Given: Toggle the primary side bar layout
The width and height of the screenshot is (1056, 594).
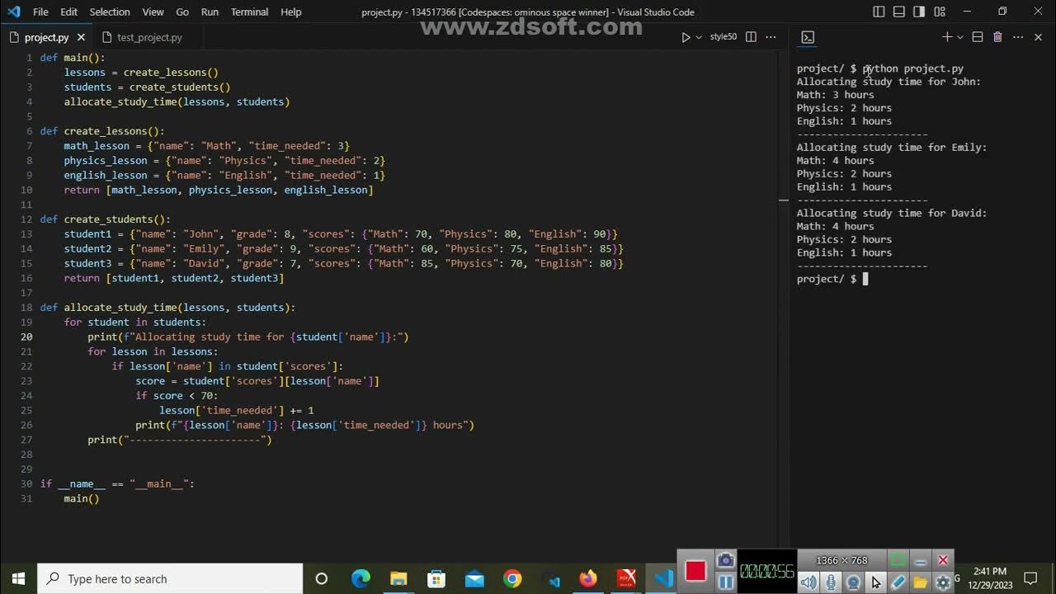Looking at the screenshot, I should click(879, 12).
